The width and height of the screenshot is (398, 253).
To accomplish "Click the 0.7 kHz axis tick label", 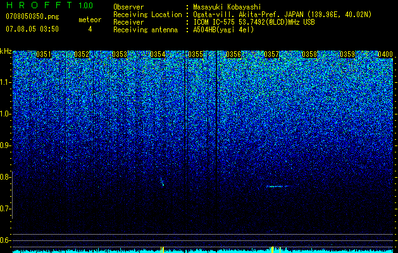I will click(x=5, y=209).
